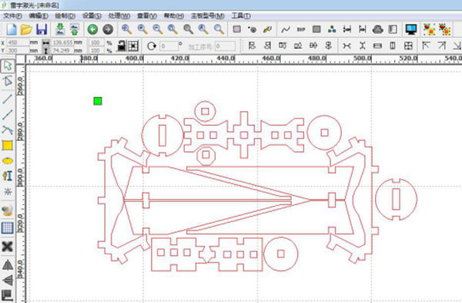Open the 工具(T) menu
Viewport: 462px width, 303px height.
[x=241, y=16]
